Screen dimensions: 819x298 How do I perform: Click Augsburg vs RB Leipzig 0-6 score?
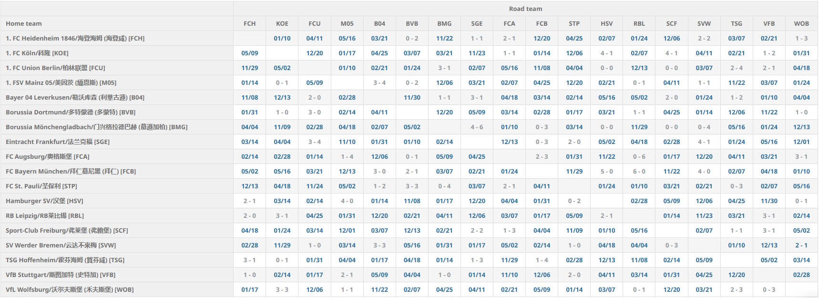tap(639, 156)
